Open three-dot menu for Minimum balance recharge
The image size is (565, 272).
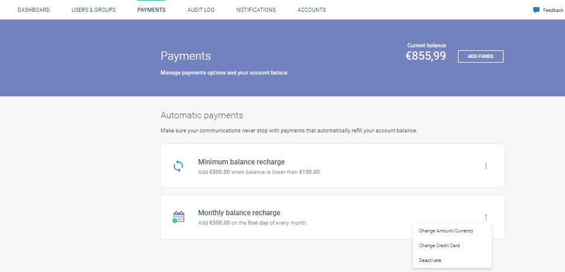point(486,166)
